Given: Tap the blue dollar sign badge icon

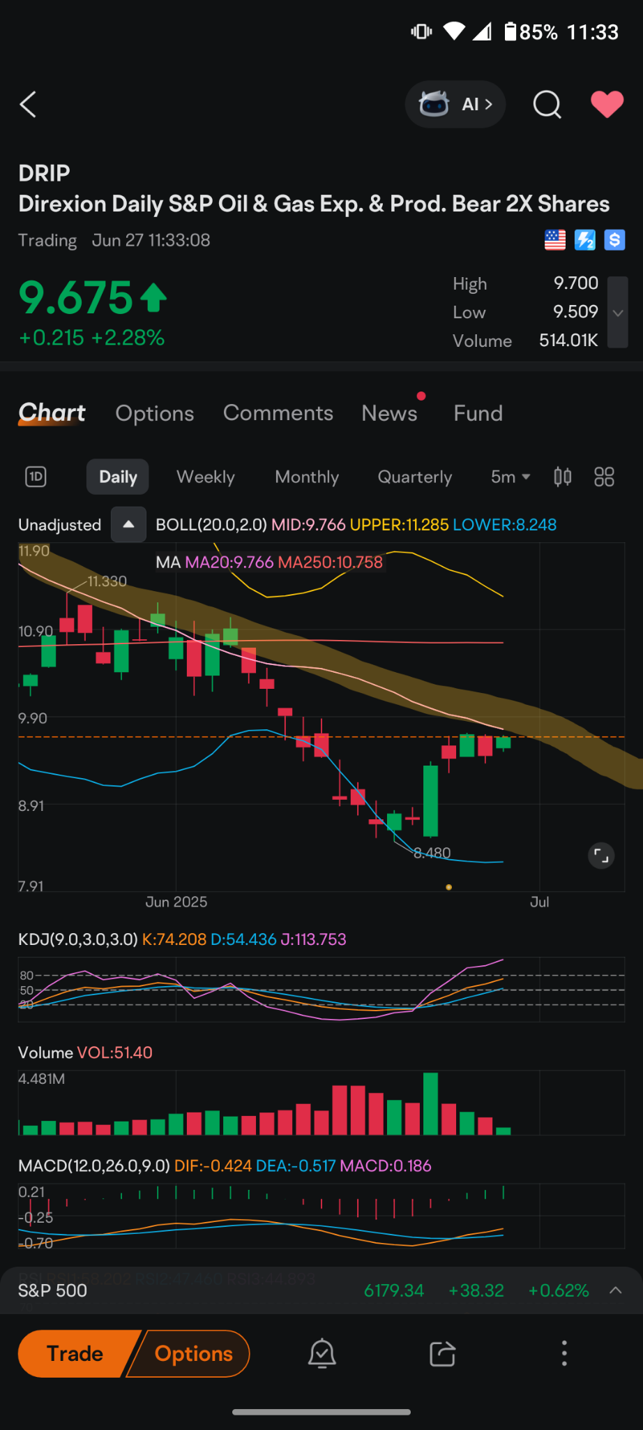Looking at the screenshot, I should click(614, 240).
